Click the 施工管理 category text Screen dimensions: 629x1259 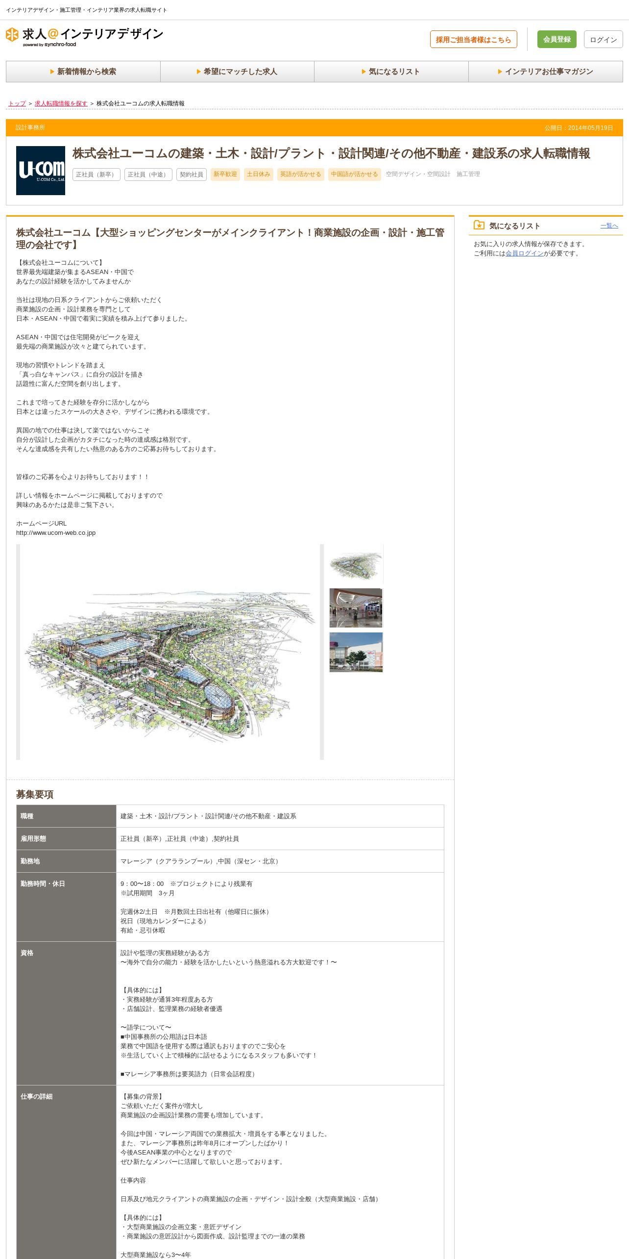pos(468,174)
